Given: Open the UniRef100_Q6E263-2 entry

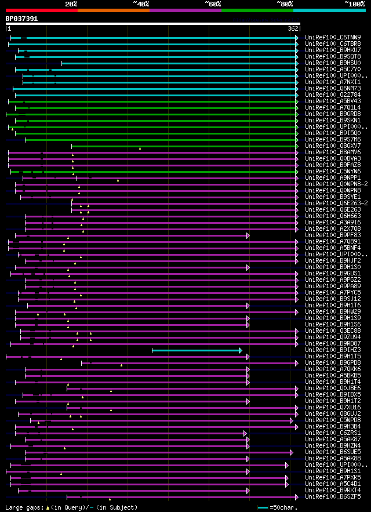Looking at the screenshot, I should pyautogui.click(x=336, y=203).
